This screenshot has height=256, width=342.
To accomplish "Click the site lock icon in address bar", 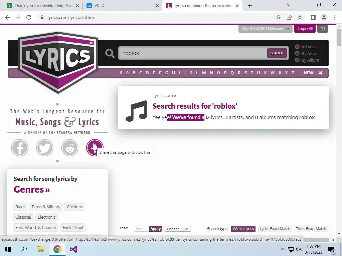I will click(x=42, y=17).
